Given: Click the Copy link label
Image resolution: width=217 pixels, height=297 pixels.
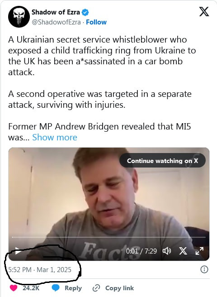Looking at the screenshot, I should point(119,288).
